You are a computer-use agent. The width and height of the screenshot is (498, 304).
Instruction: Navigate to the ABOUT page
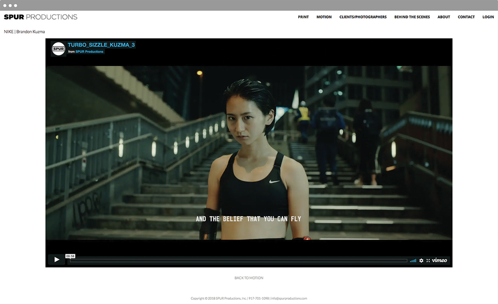444,17
